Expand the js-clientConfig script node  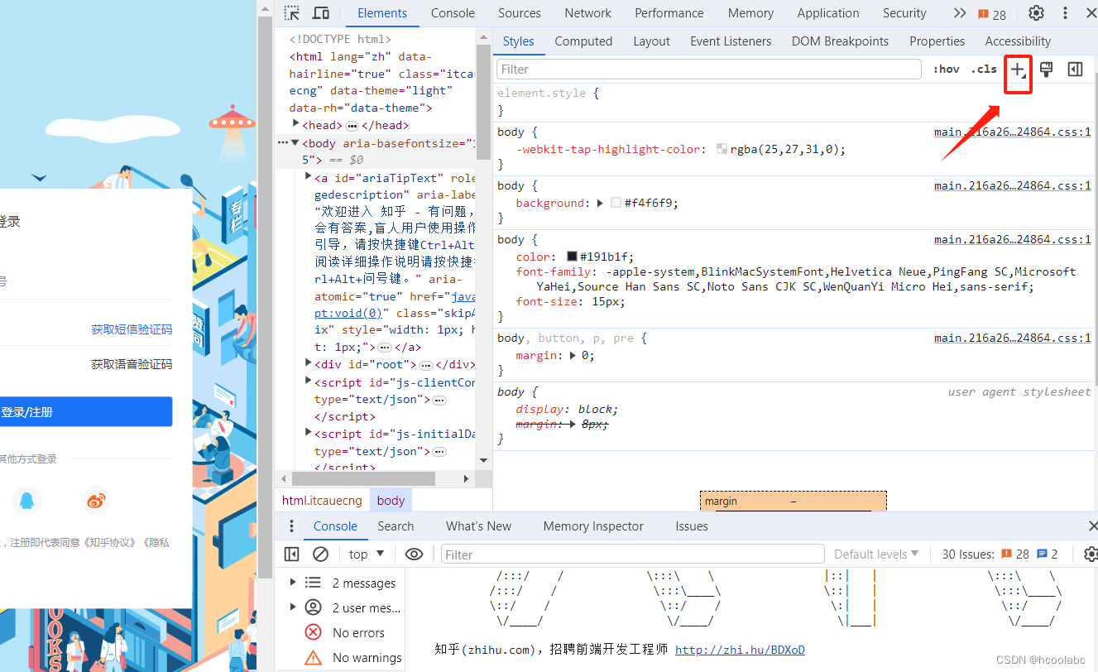click(x=309, y=382)
